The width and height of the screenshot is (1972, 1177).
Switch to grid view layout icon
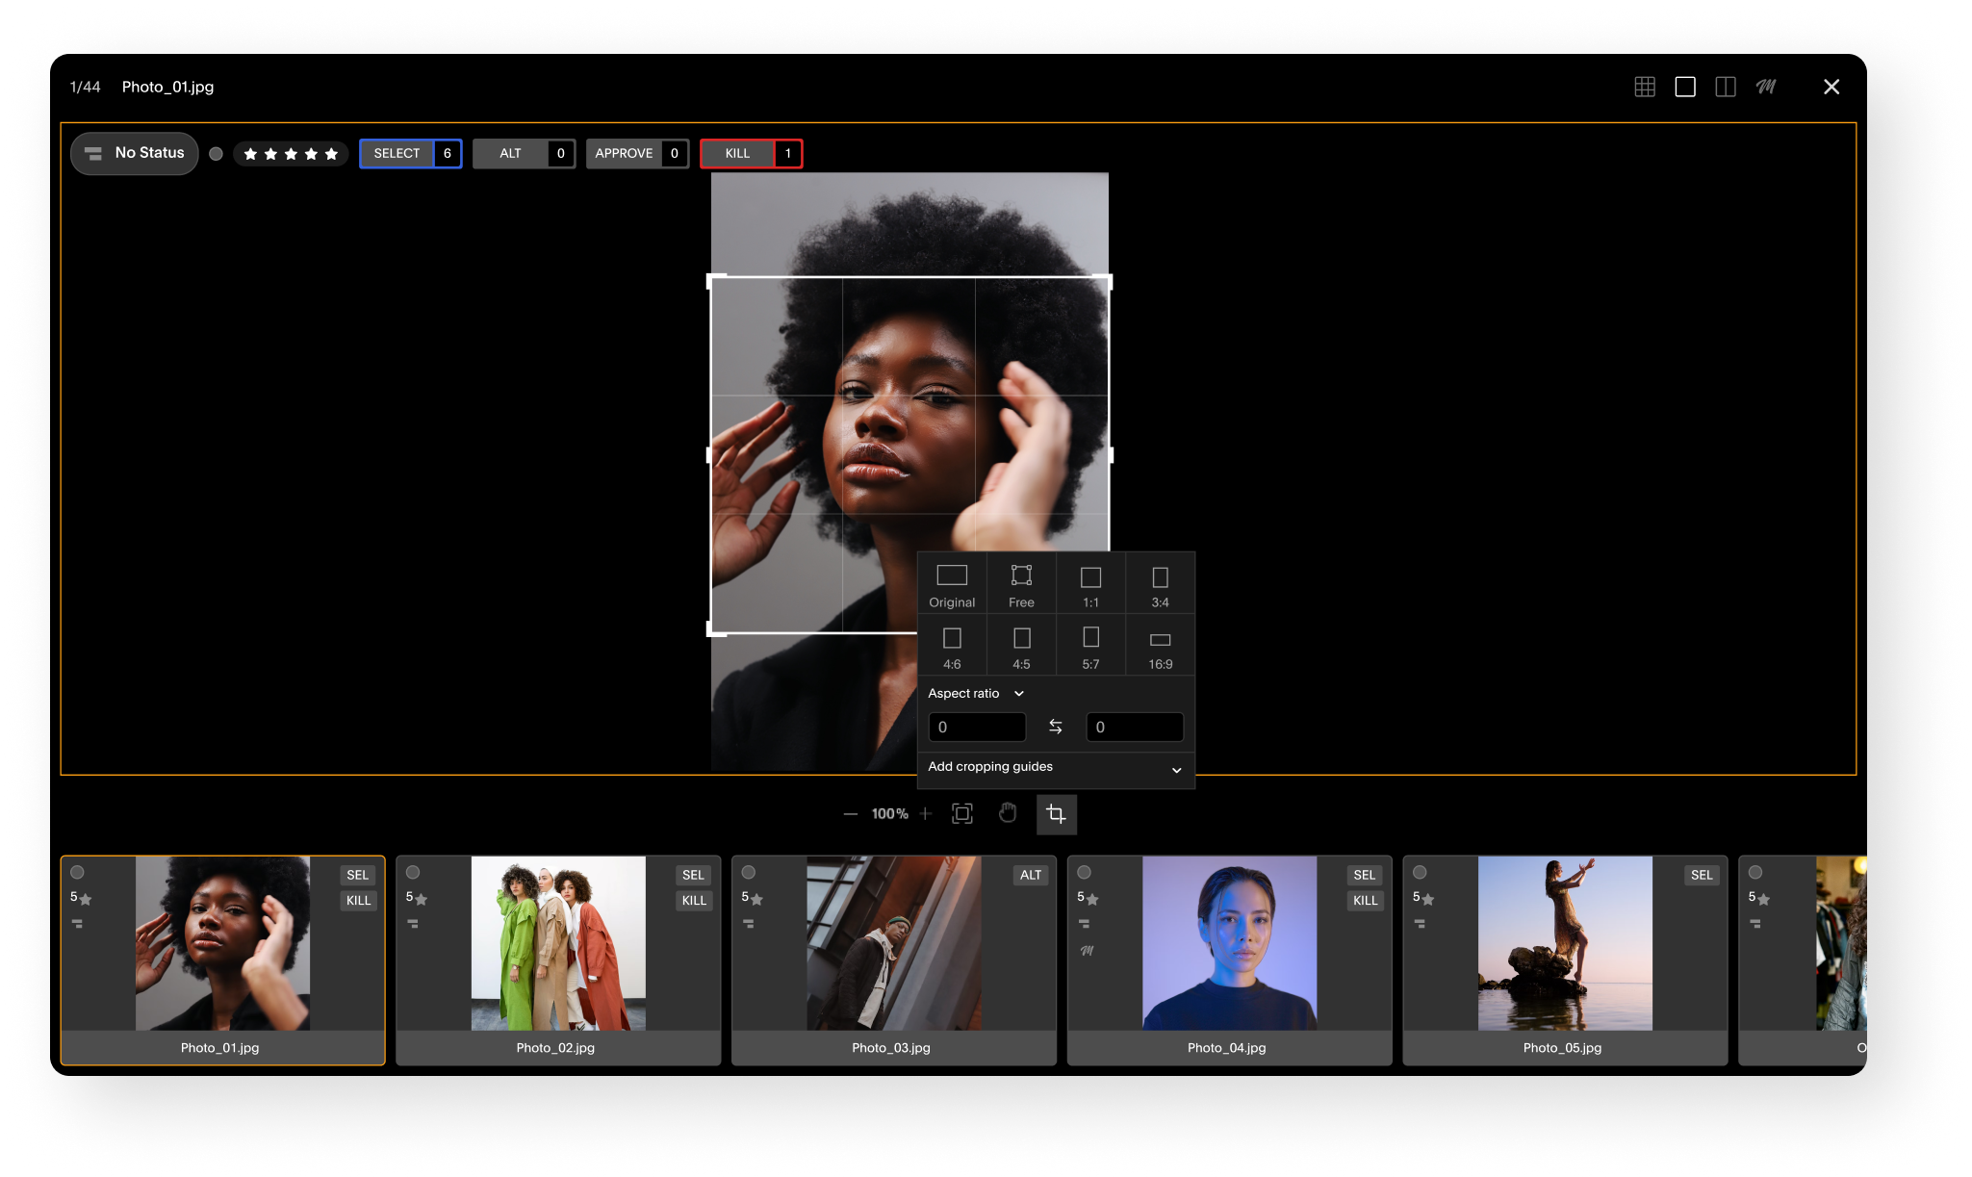(x=1645, y=87)
